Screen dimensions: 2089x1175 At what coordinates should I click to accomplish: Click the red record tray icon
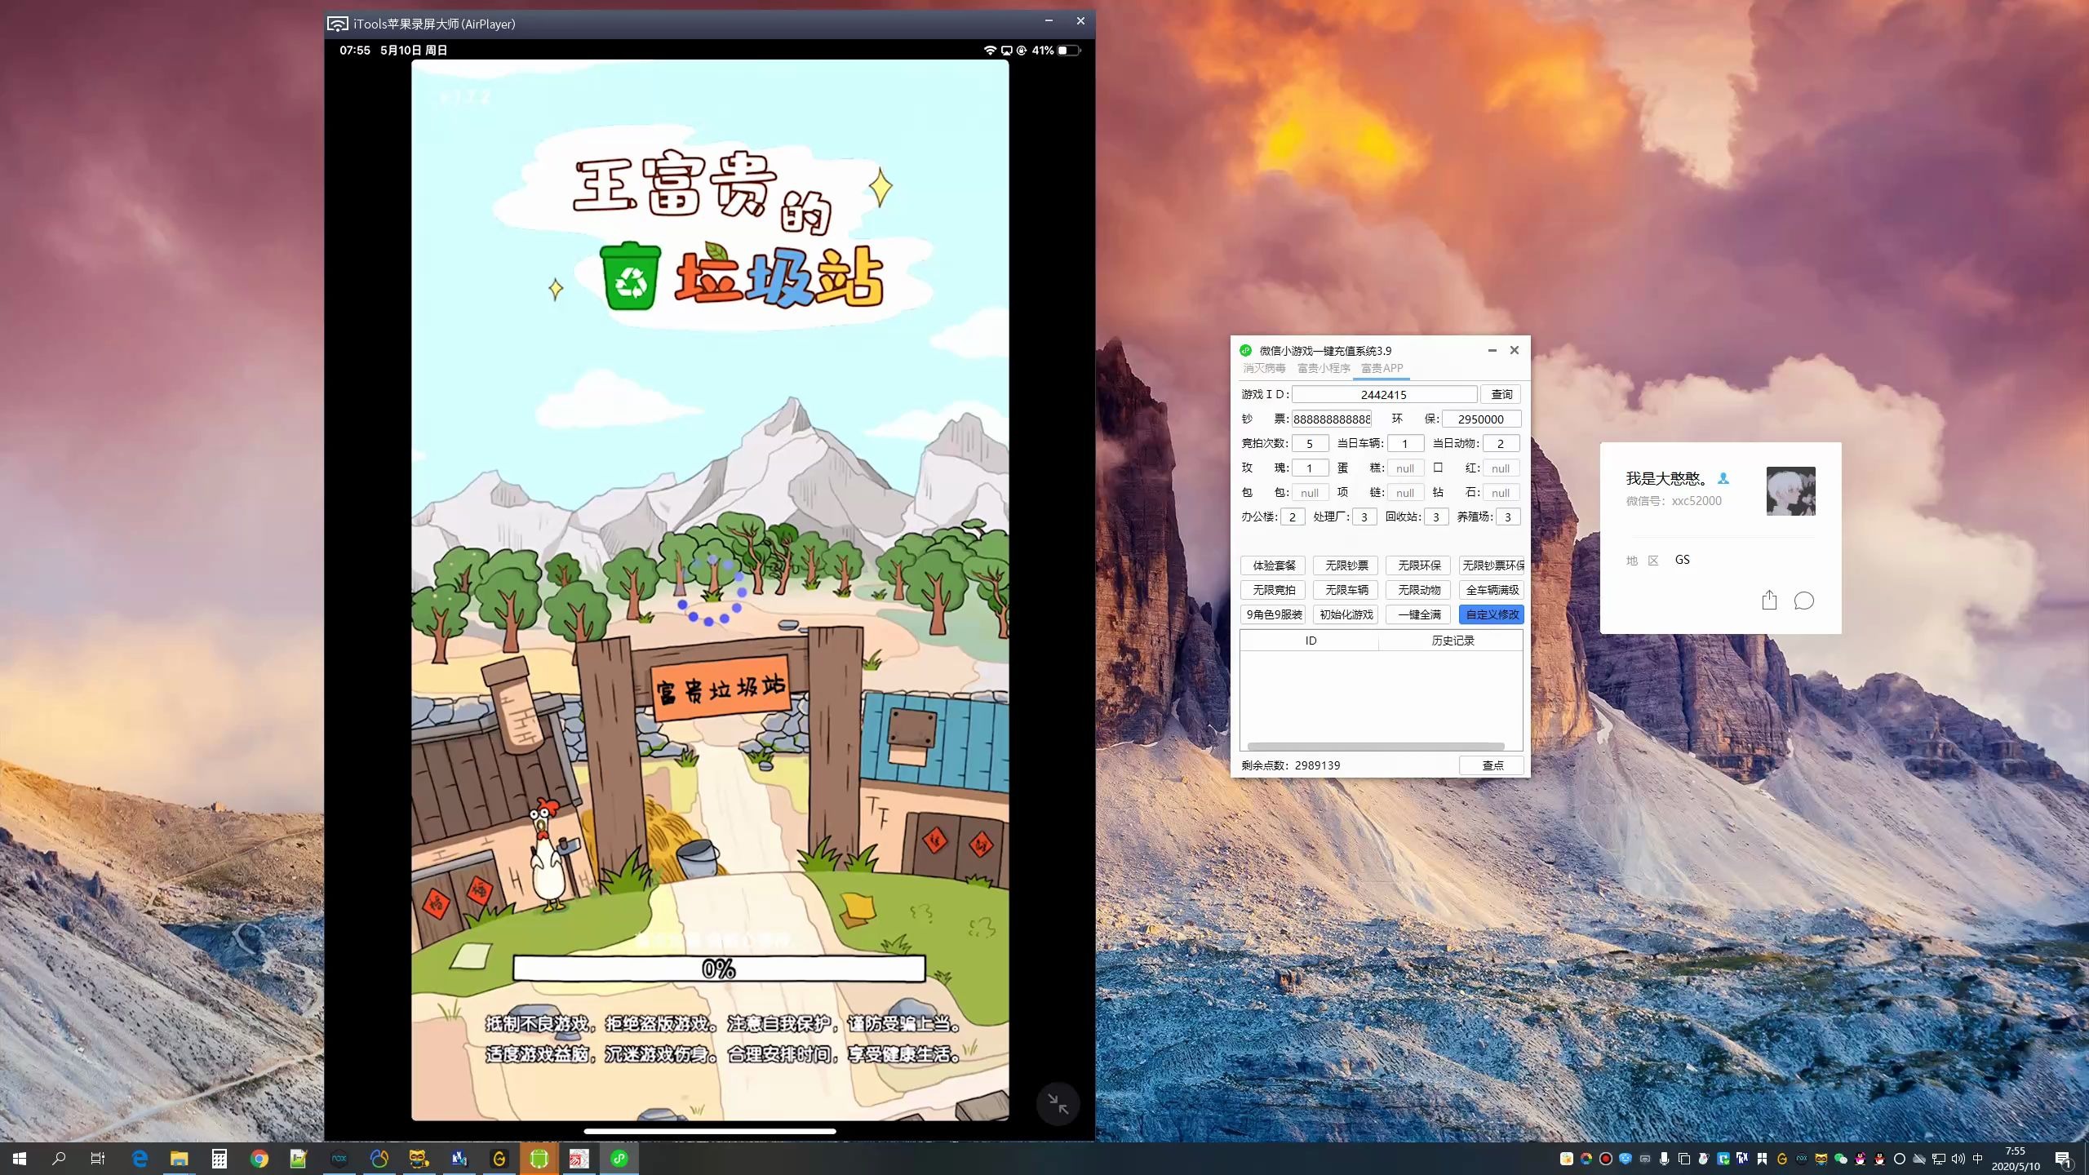tap(1605, 1159)
